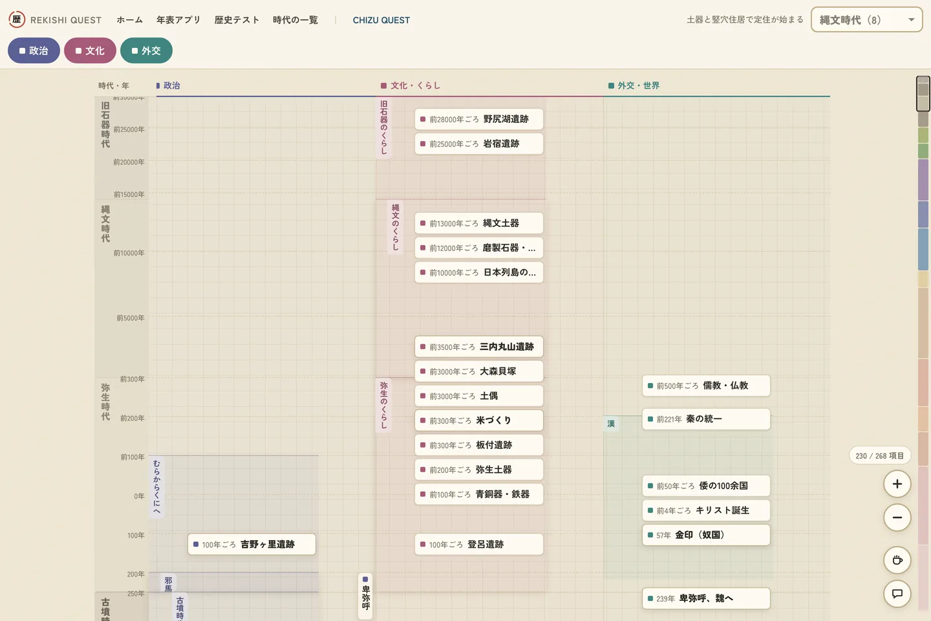Click the 縄文のくらし period label
This screenshot has height=621, width=931.
[396, 228]
